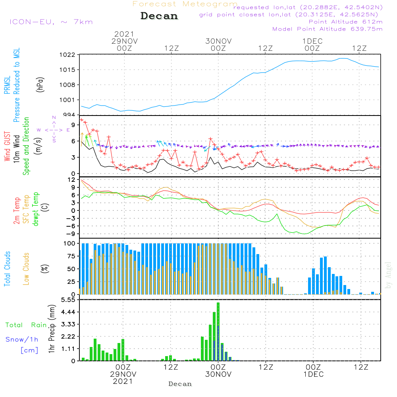397x397 pixels.
Task: Click the tallest blue cloud bar on 1DEC
Action: [326, 276]
